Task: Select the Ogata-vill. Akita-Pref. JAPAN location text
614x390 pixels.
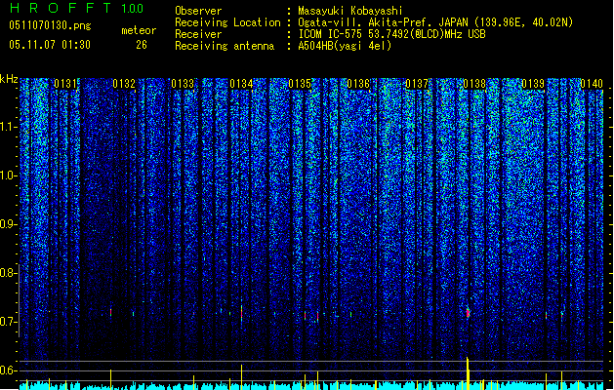Action: [435, 22]
